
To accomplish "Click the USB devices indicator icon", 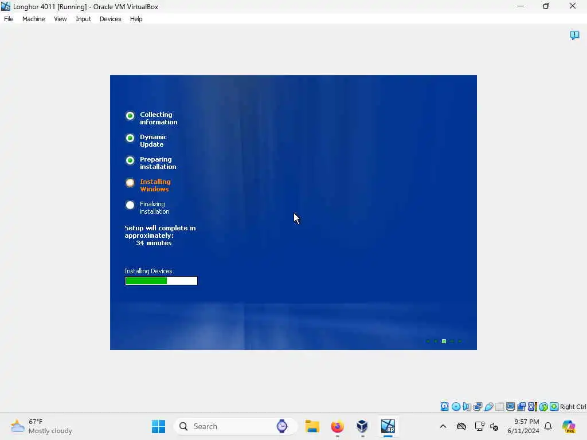I will [488, 407].
